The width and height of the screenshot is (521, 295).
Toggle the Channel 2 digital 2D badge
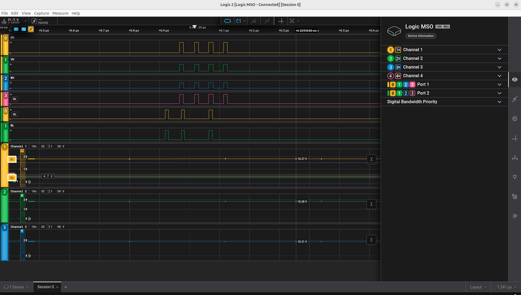[x=398, y=58]
